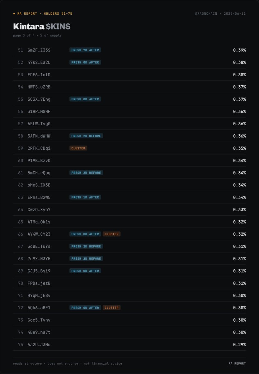Select the FRESH 7D AFTER badge
The width and height of the screenshot is (259, 374).
(85, 50)
